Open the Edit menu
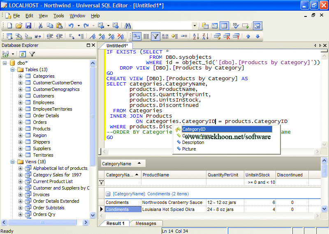329x234 pixels. (29, 16)
